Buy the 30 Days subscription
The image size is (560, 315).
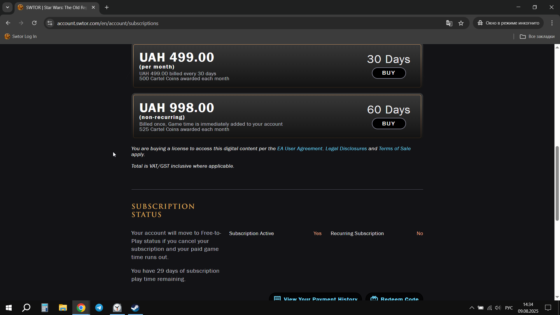tap(388, 73)
